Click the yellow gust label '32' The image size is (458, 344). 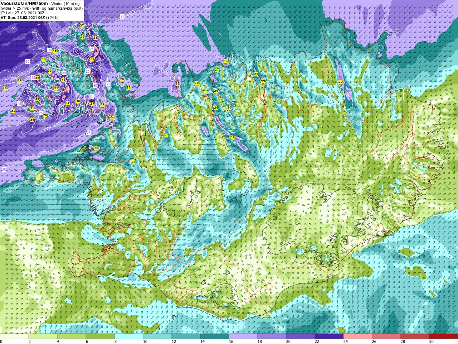pos(225,61)
